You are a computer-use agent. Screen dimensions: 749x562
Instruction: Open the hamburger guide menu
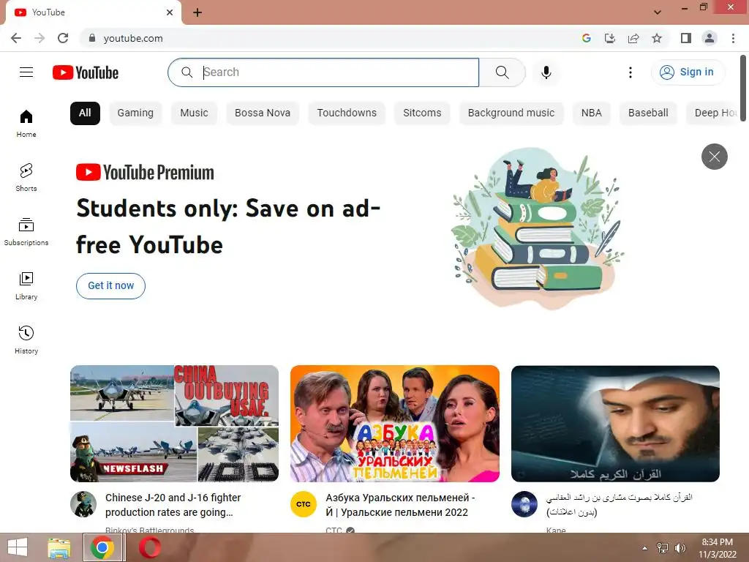pyautogui.click(x=26, y=72)
